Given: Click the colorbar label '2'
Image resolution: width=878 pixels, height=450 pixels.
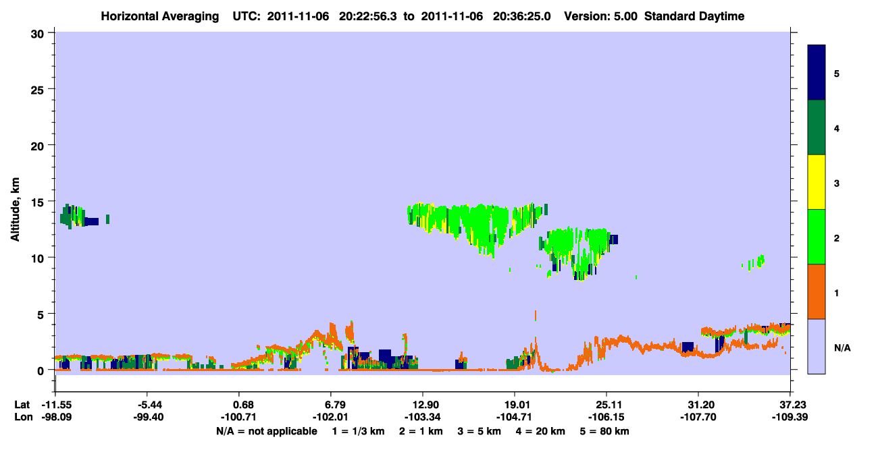Looking at the screenshot, I should click(837, 237).
